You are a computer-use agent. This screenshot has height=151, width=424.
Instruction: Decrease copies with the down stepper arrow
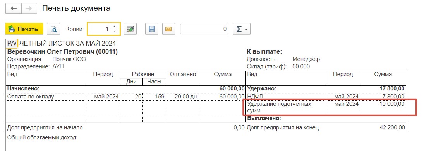(115, 32)
